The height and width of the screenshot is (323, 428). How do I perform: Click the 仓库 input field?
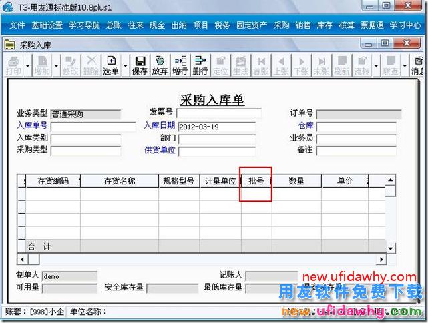click(x=356, y=127)
